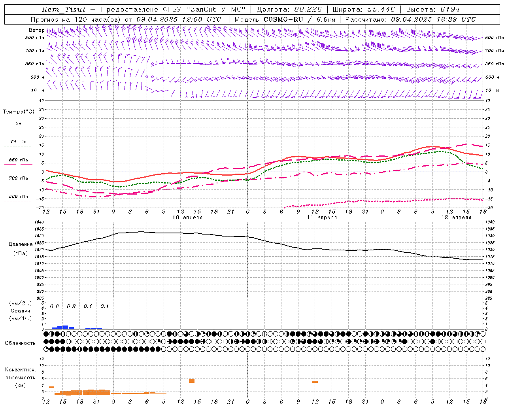Click the Kem_Tisul station title

(x=64, y=9)
